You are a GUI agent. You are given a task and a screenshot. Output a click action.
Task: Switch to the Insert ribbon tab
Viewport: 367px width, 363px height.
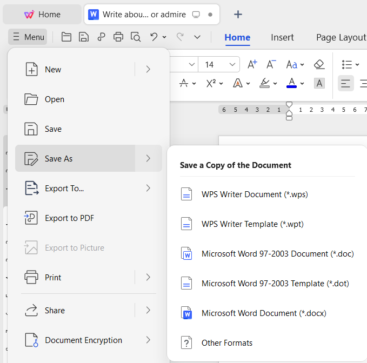tap(282, 37)
